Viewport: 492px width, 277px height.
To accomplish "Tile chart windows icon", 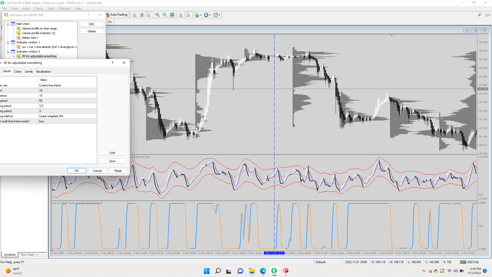I will point(172,15).
